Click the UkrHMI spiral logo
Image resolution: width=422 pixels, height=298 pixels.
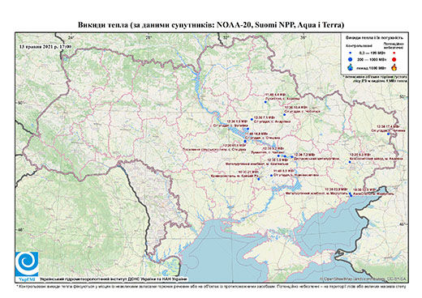pyautogui.click(x=27, y=264)
